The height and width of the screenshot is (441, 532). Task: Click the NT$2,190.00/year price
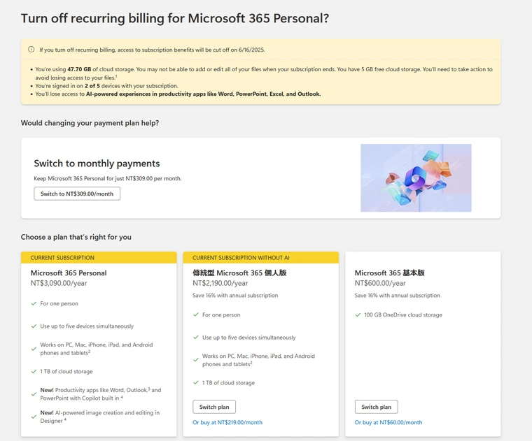(x=220, y=283)
